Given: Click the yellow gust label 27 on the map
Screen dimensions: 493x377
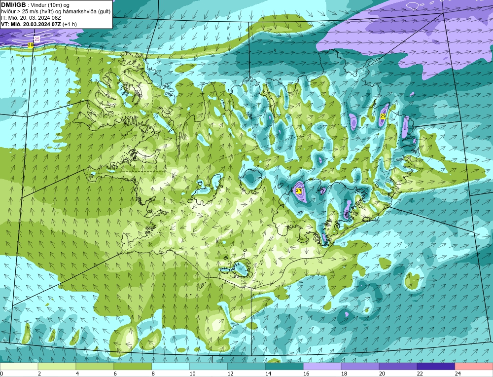Looking at the screenshot, I should (x=299, y=190).
